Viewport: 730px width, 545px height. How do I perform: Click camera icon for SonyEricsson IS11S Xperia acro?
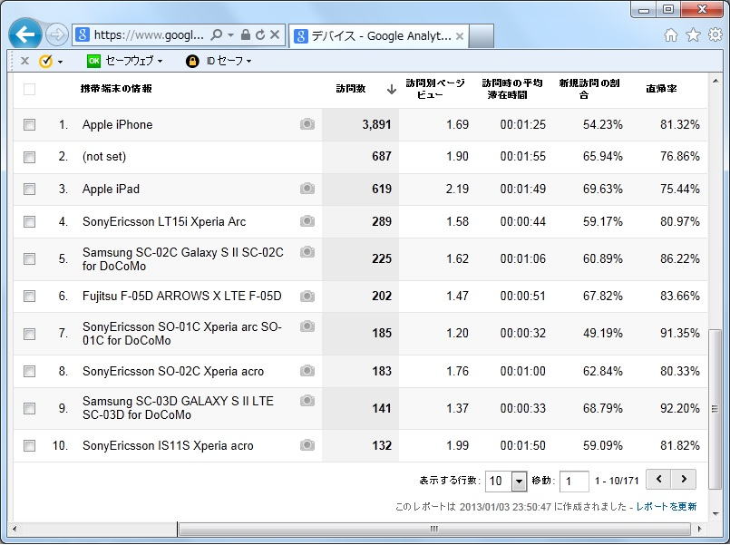307,445
